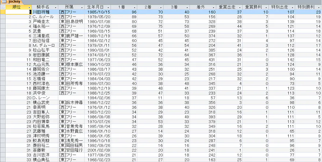
Task: Click the name cell 川田将雅
Action: (x=45, y=12)
